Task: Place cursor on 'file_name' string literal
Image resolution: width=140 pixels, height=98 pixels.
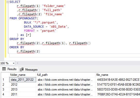Action: coord(54,14)
